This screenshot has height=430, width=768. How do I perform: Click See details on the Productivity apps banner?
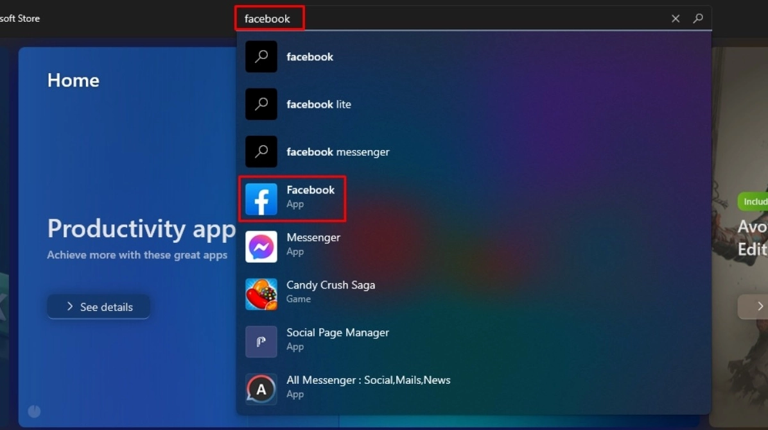[98, 306]
